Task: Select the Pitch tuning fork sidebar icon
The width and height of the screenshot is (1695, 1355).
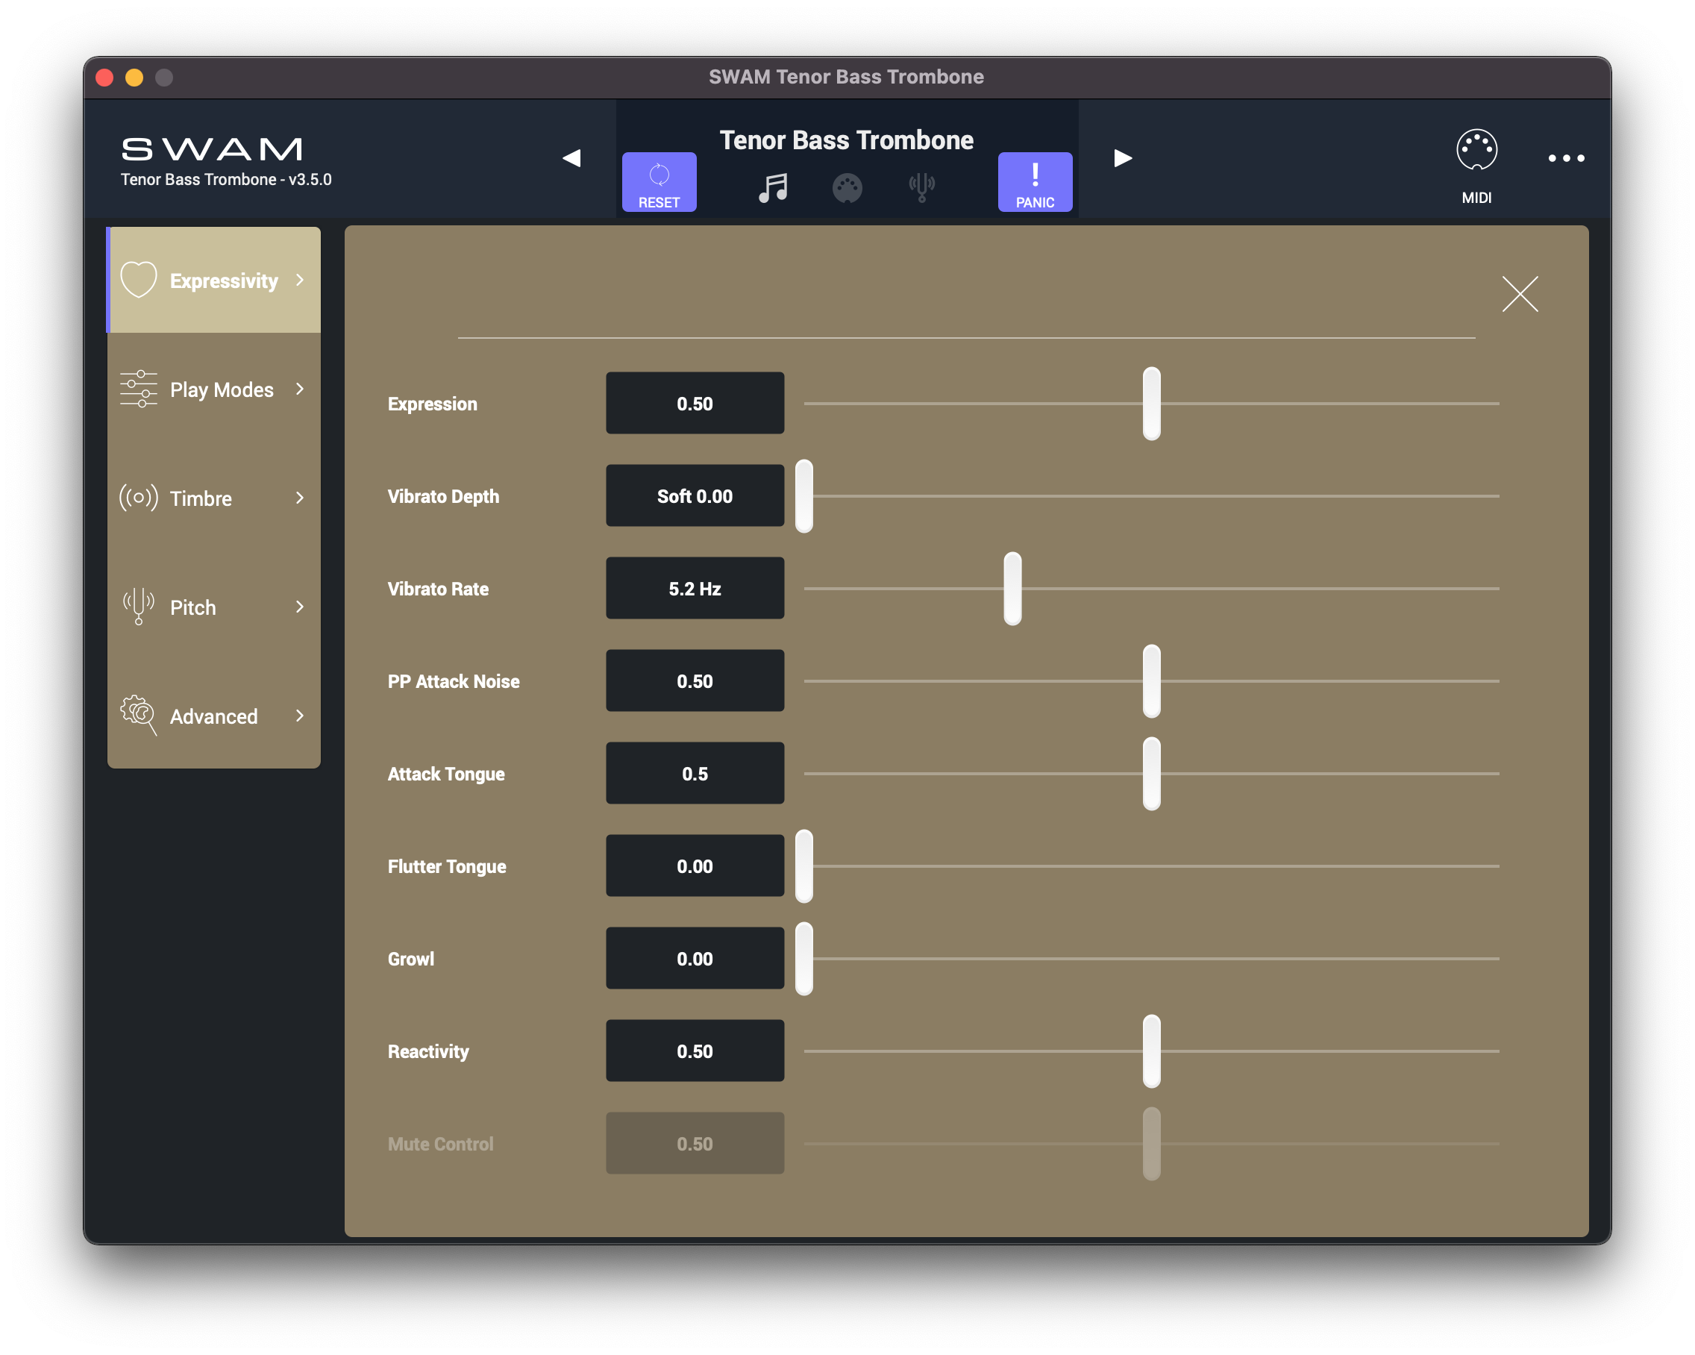Action: tap(138, 607)
